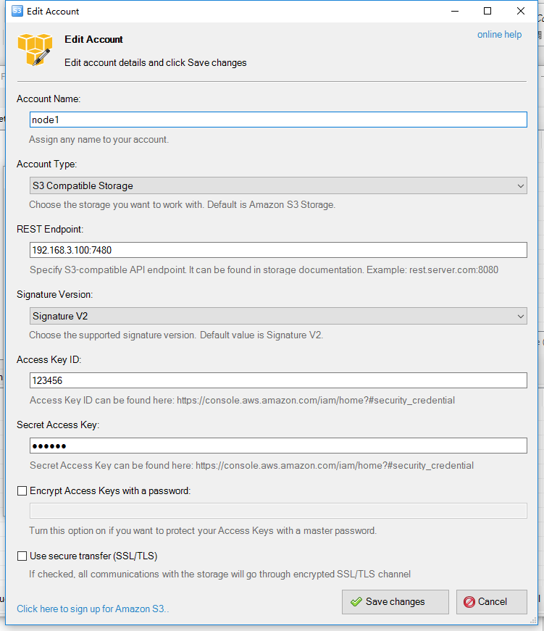Close the Edit Account dialog
This screenshot has width=544, height=631.
click(521, 11)
